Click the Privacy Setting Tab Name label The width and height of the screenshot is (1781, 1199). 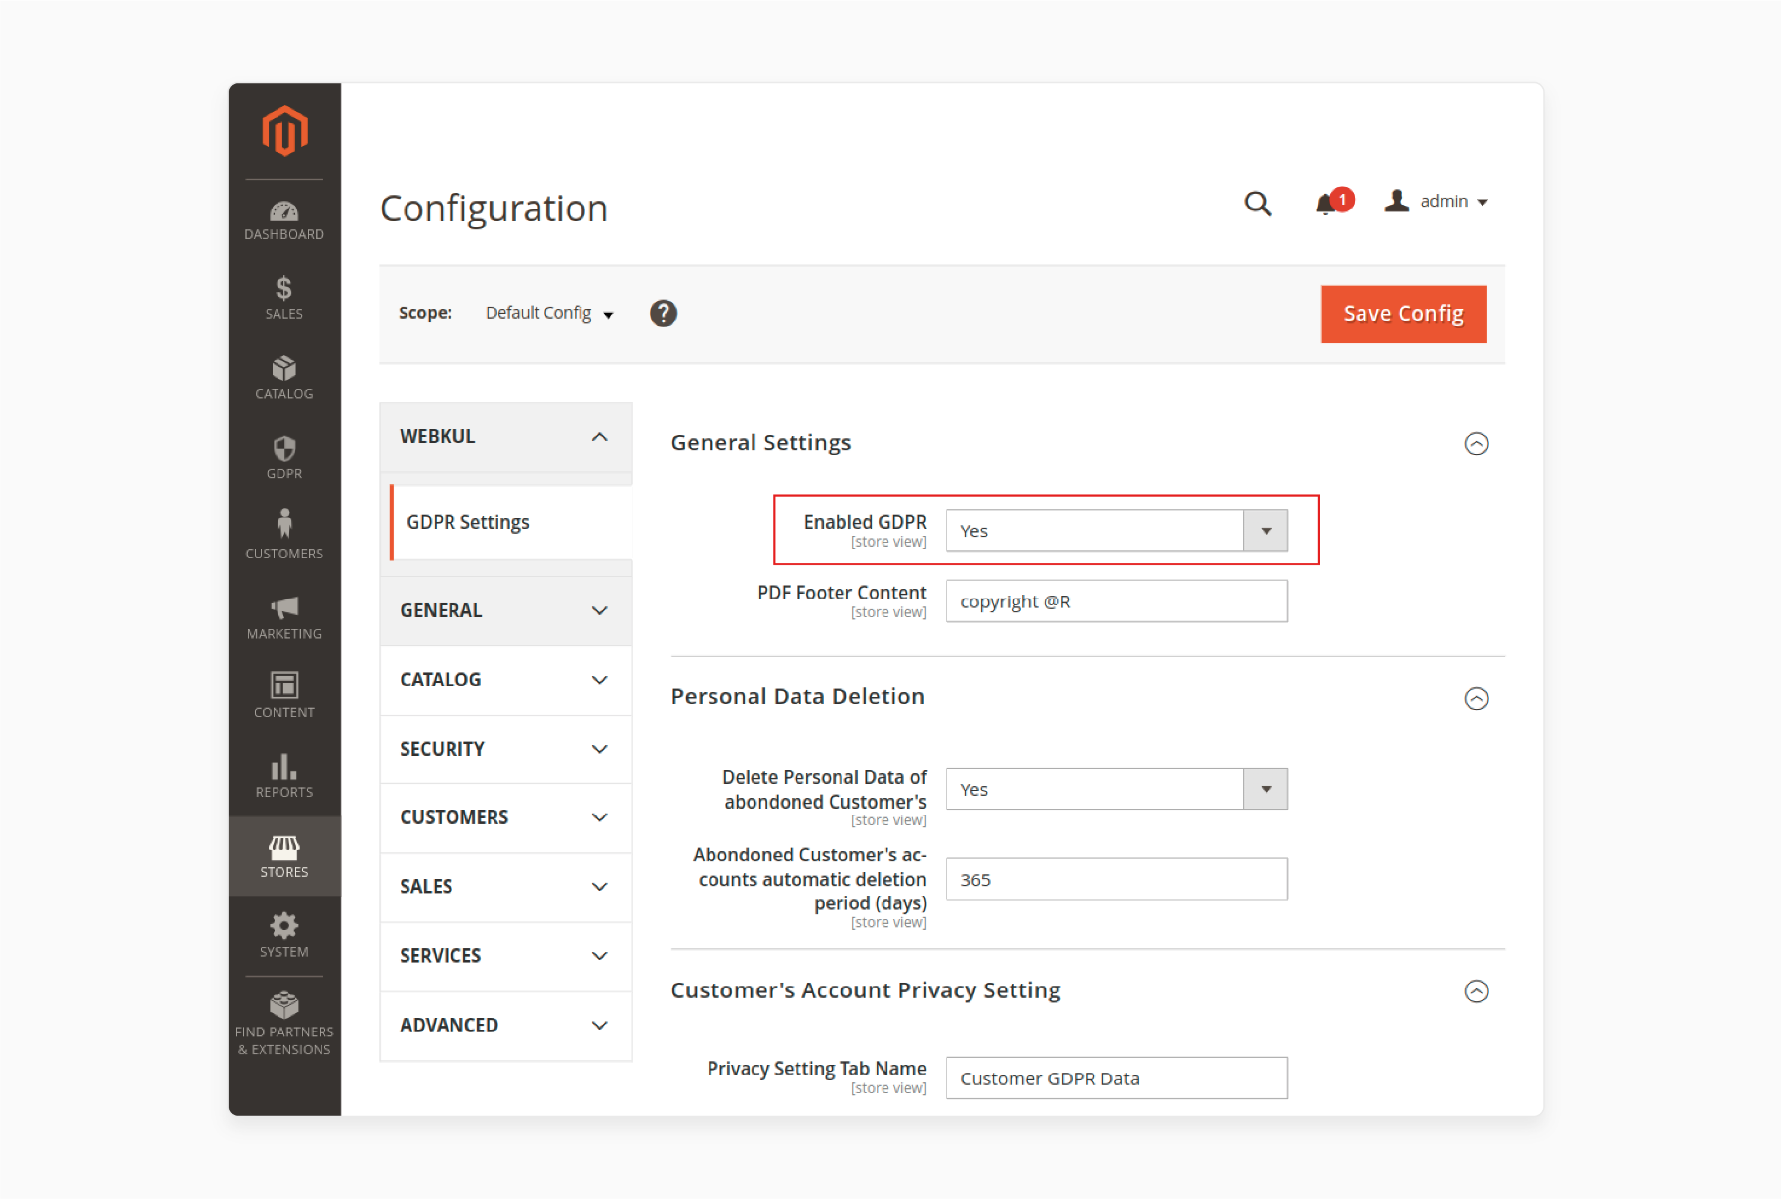click(x=817, y=1068)
